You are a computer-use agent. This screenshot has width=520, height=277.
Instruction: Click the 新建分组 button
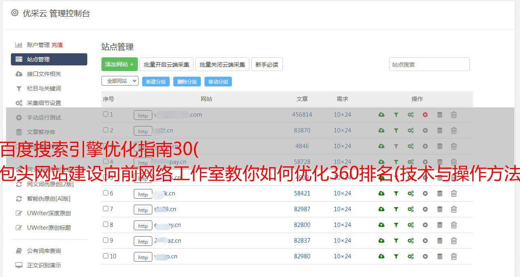(156, 82)
